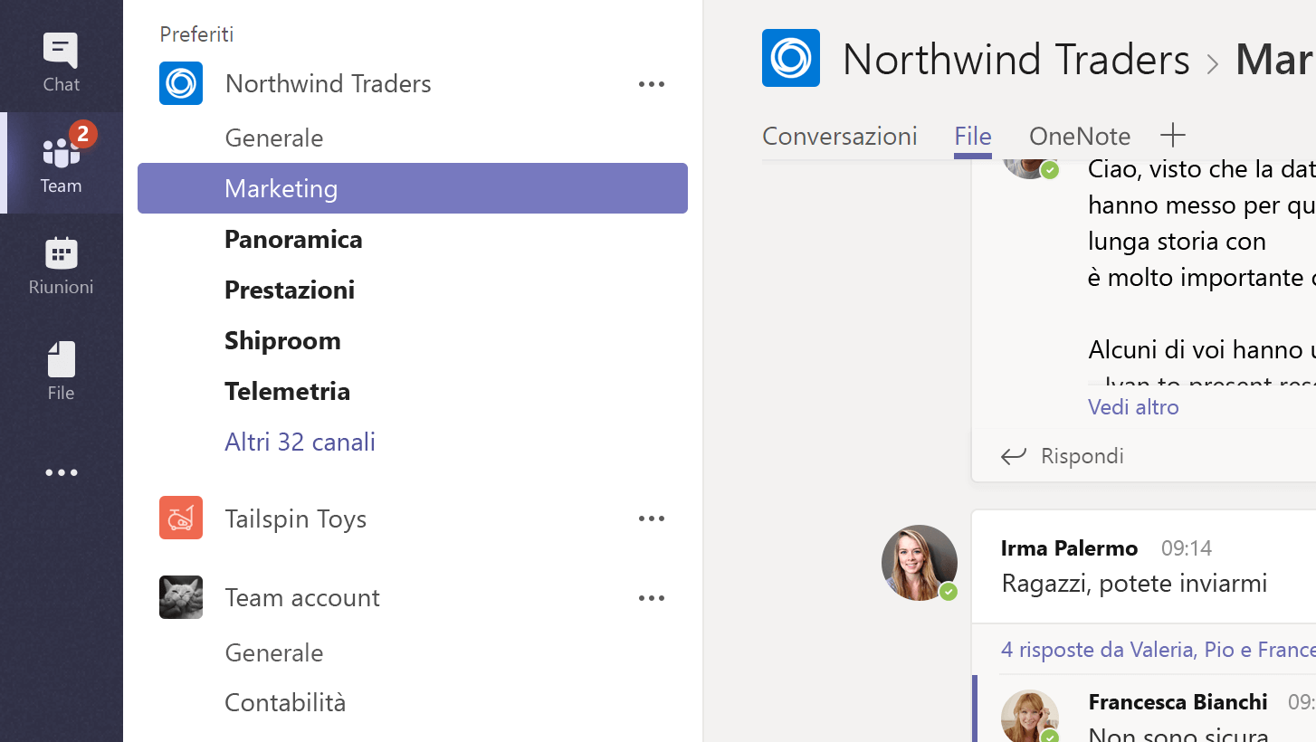This screenshot has width=1316, height=742.
Task: Click the Tailspin Toys team logo
Action: tap(181, 518)
